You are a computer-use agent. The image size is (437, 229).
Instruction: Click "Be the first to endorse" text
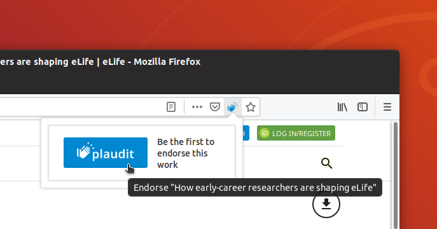tap(186, 153)
